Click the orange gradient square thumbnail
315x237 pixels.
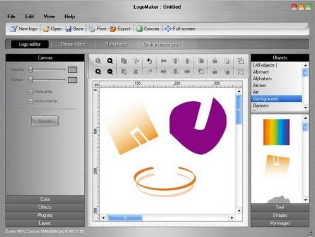[277, 167]
